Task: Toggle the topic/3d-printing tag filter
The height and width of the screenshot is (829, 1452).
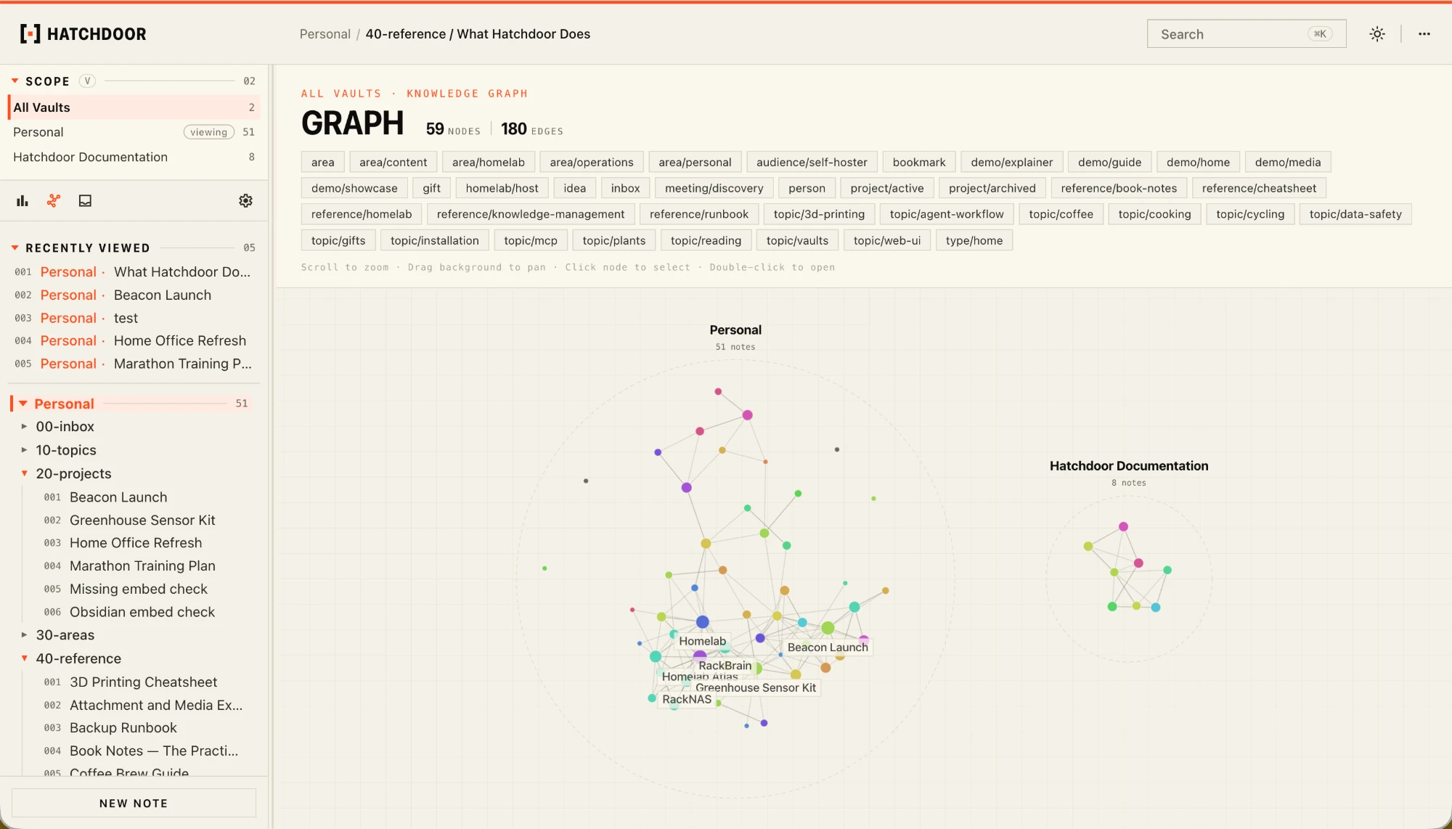Action: click(x=818, y=214)
